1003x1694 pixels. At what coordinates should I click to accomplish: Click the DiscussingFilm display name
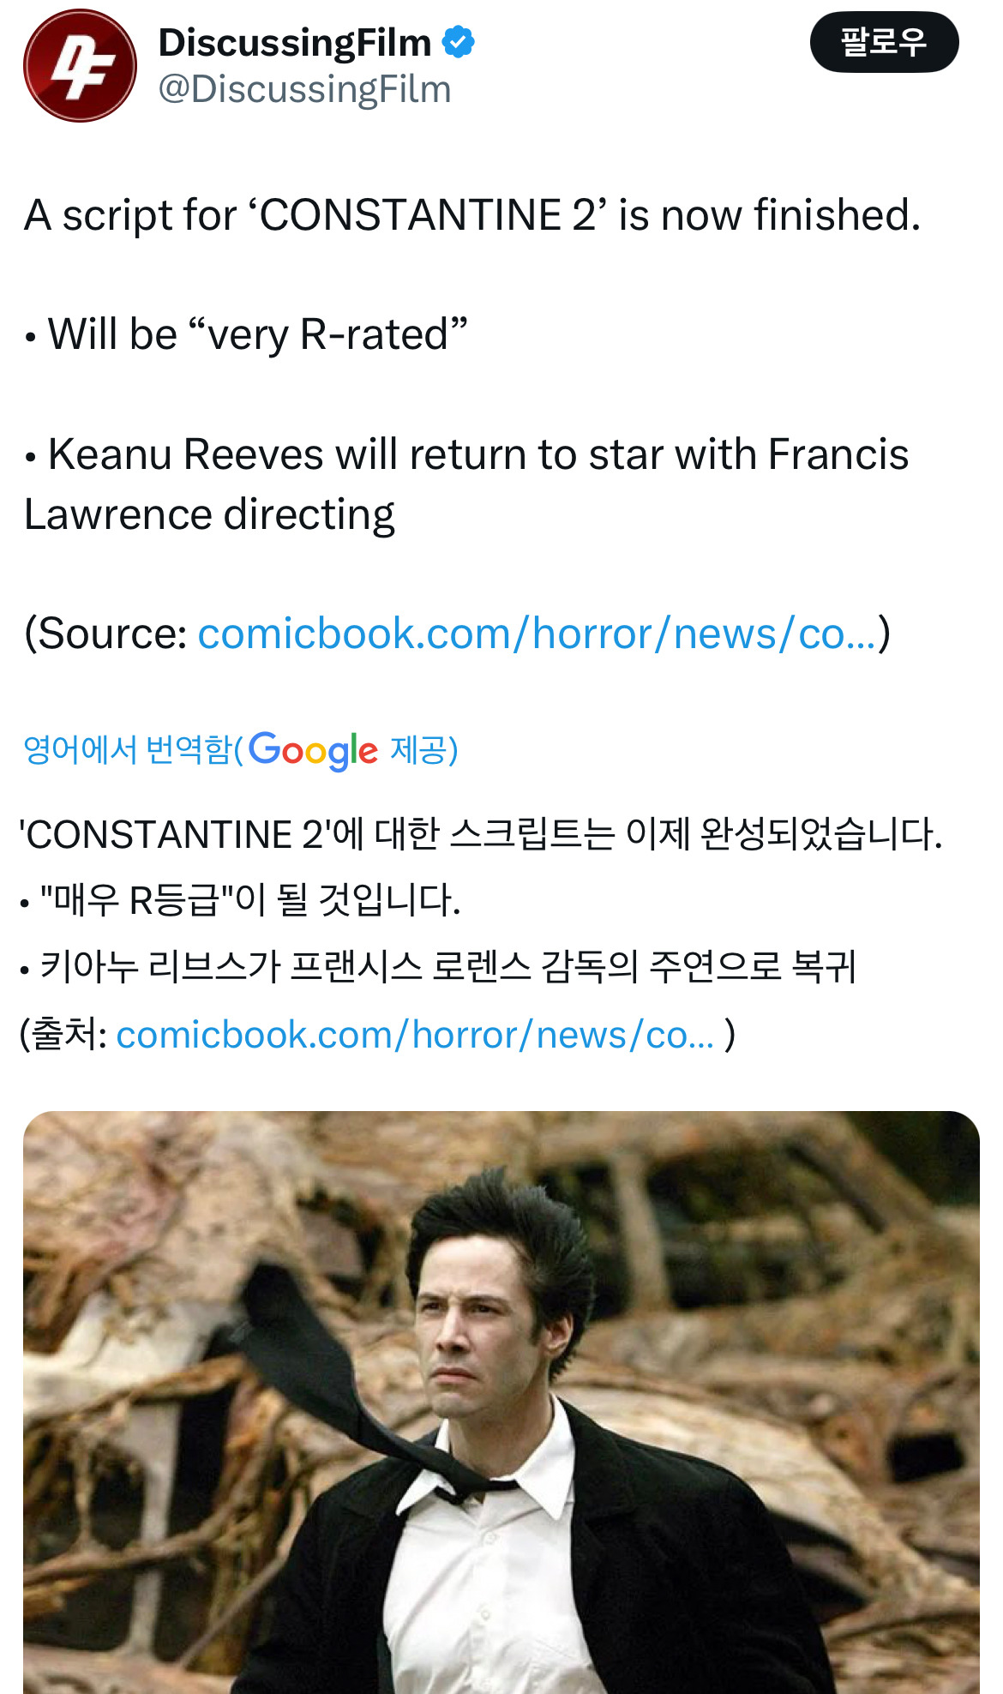[x=295, y=42]
